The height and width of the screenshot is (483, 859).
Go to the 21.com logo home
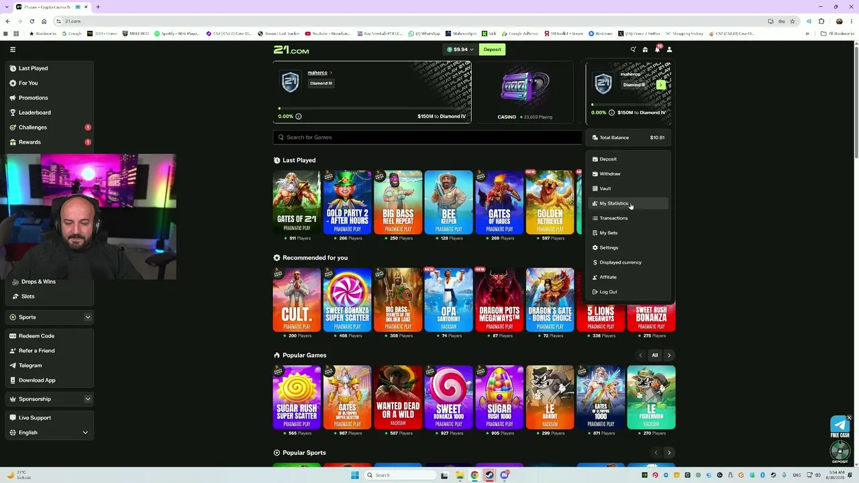291,50
